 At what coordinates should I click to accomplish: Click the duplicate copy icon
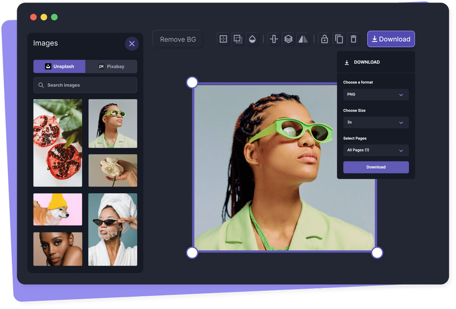339,39
